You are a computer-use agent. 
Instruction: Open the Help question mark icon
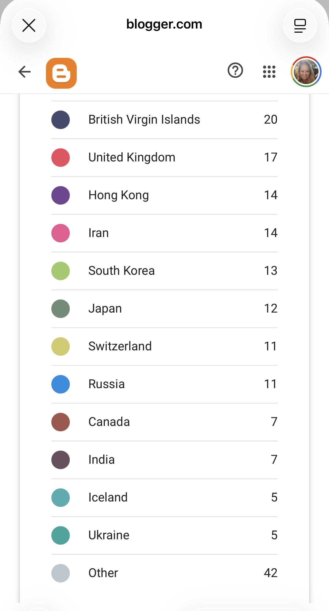pyautogui.click(x=235, y=70)
